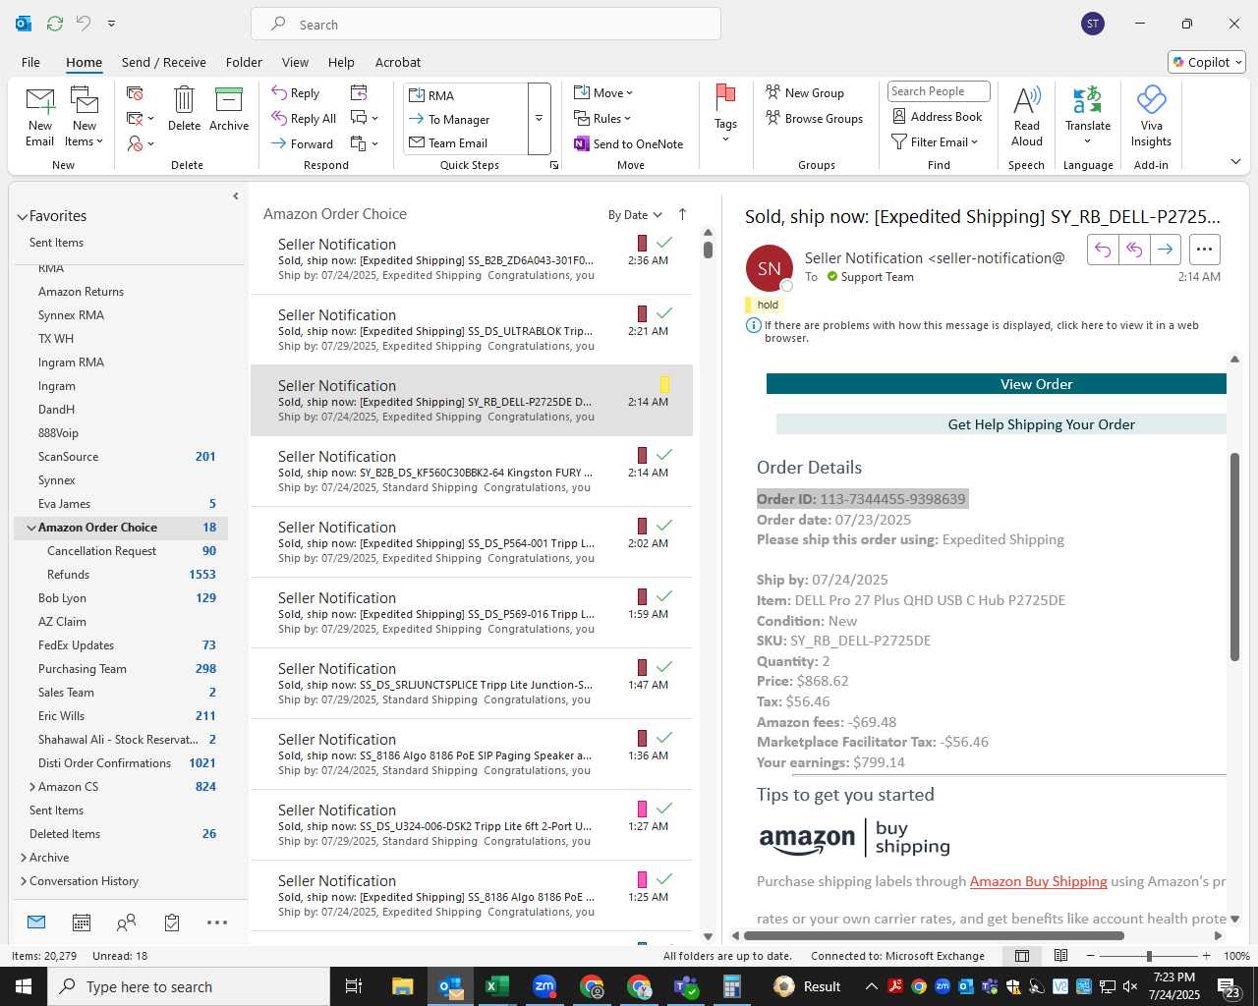Open the Rules dropdown

tap(602, 119)
